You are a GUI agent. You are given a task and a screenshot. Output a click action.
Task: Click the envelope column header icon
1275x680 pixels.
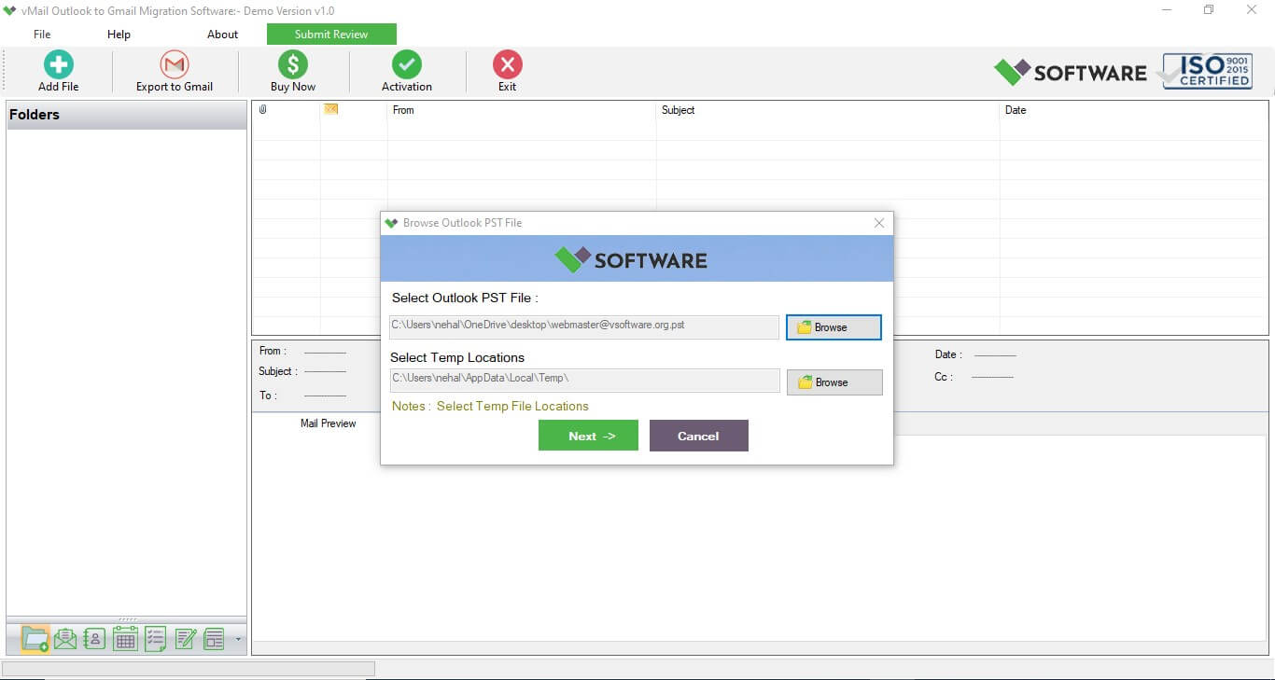[330, 109]
